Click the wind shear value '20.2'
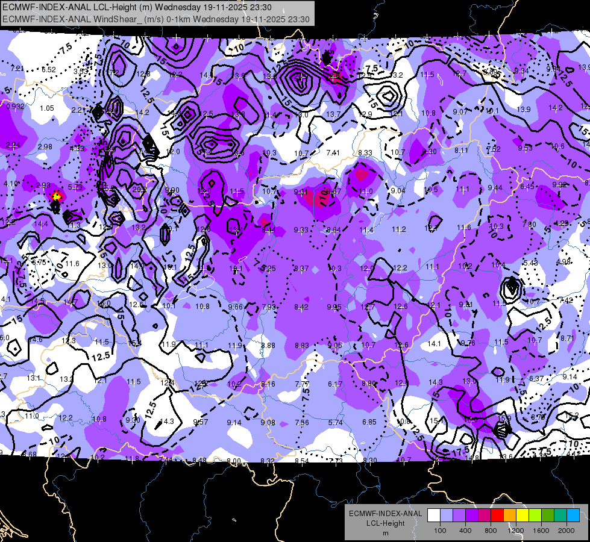 (x=139, y=190)
